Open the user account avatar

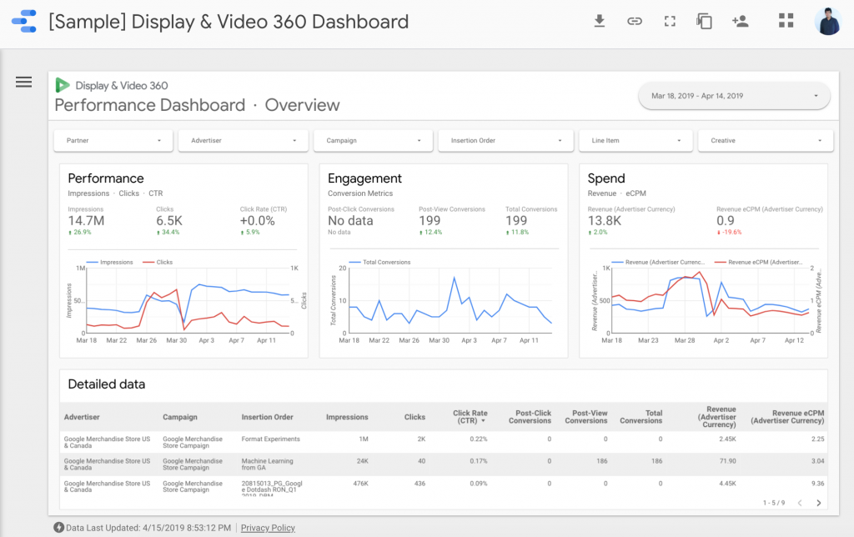pos(828,21)
